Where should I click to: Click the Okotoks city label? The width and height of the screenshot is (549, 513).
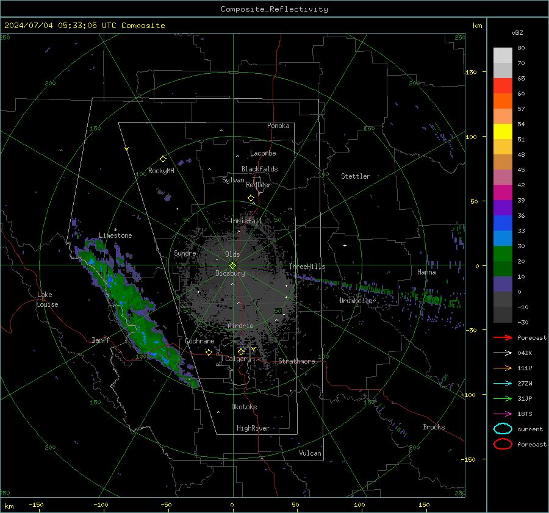tap(244, 407)
